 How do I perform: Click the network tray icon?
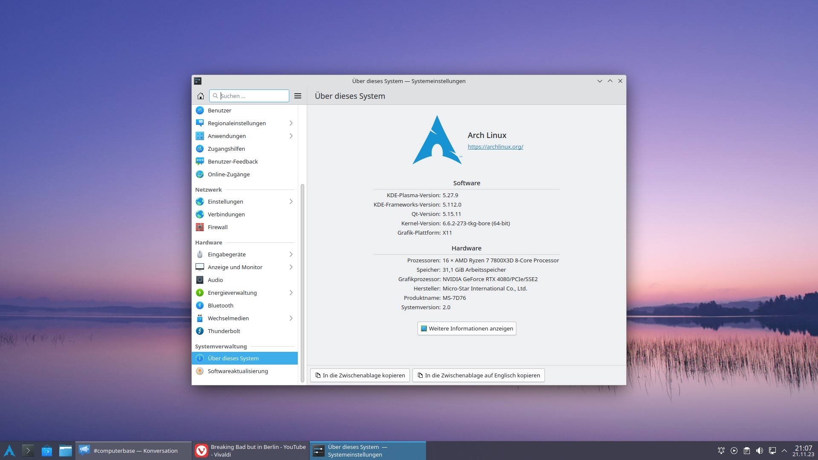pyautogui.click(x=772, y=451)
